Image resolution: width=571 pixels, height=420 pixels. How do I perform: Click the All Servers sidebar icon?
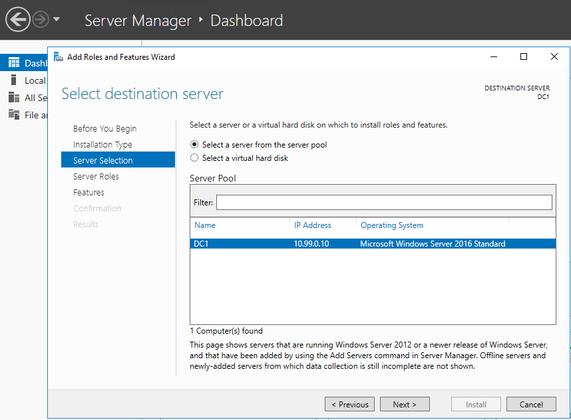coord(13,98)
